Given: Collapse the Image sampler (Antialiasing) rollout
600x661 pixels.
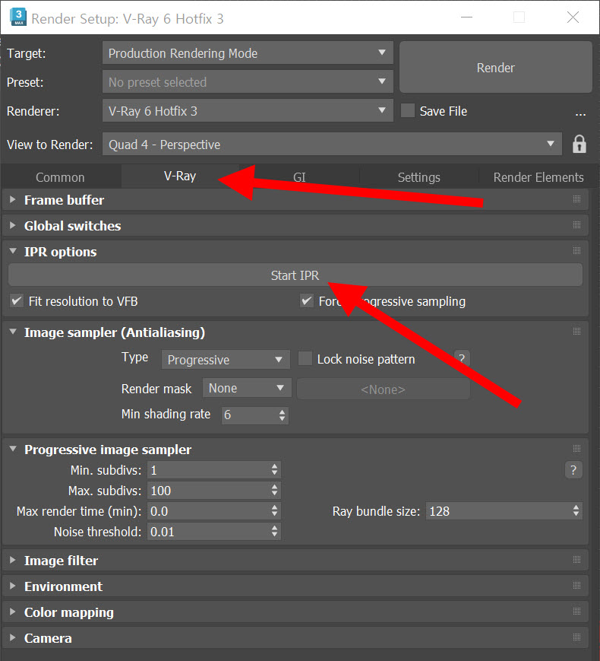Looking at the screenshot, I should click(13, 332).
